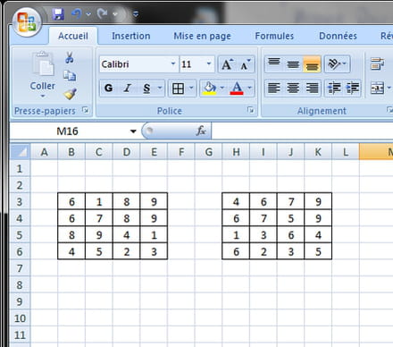This screenshot has width=393, height=347.
Task: Click the Coller paste button
Action: coord(43,75)
